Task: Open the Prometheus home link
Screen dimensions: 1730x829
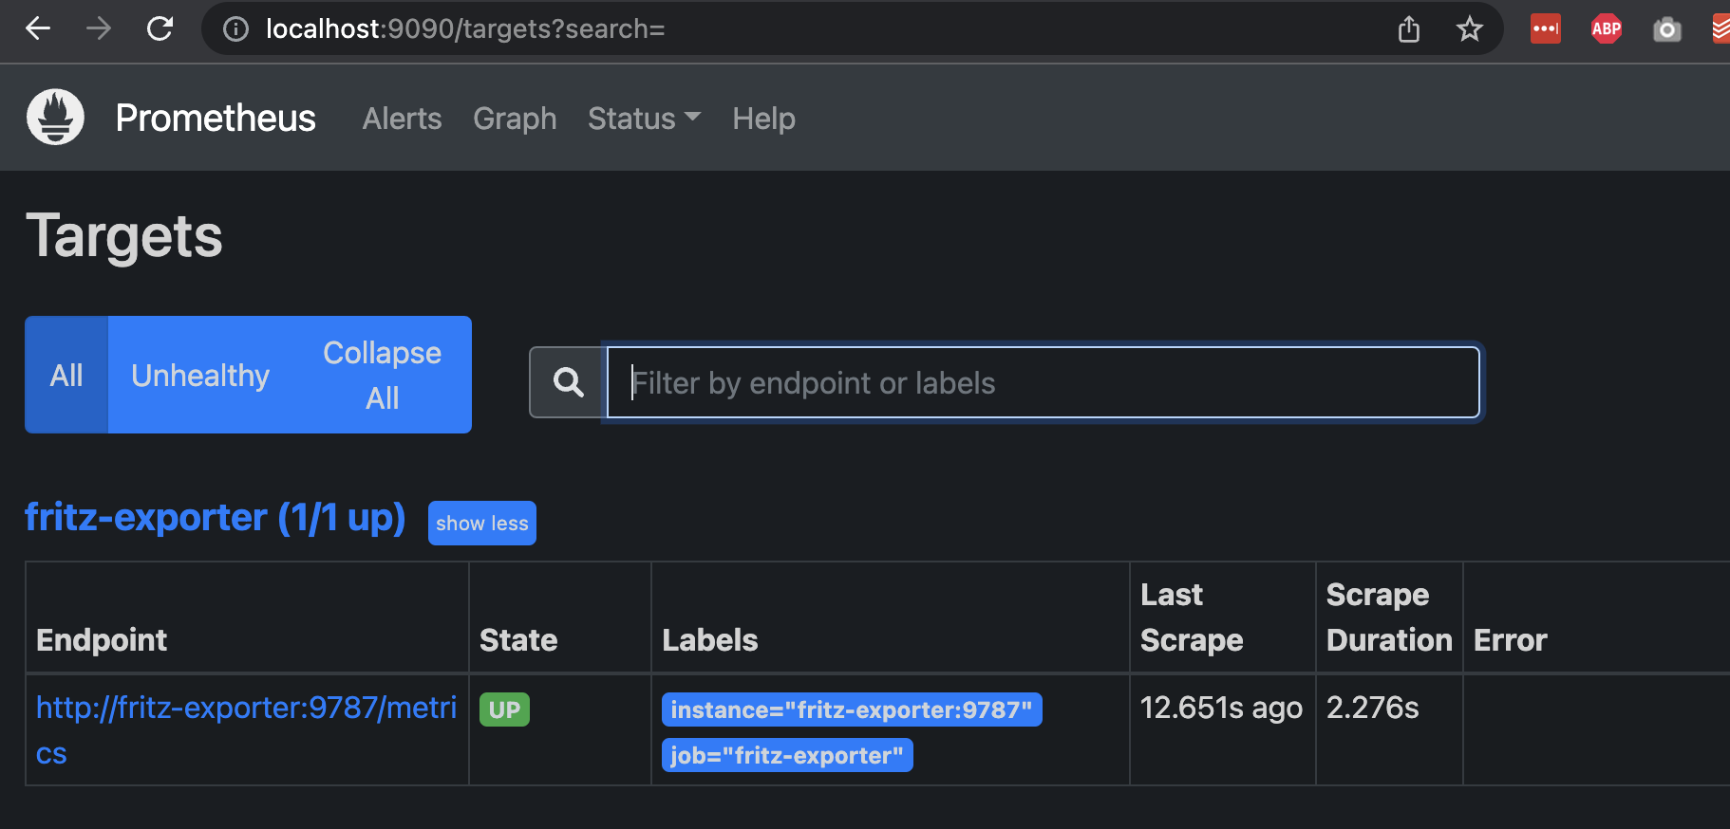Action: point(216,118)
